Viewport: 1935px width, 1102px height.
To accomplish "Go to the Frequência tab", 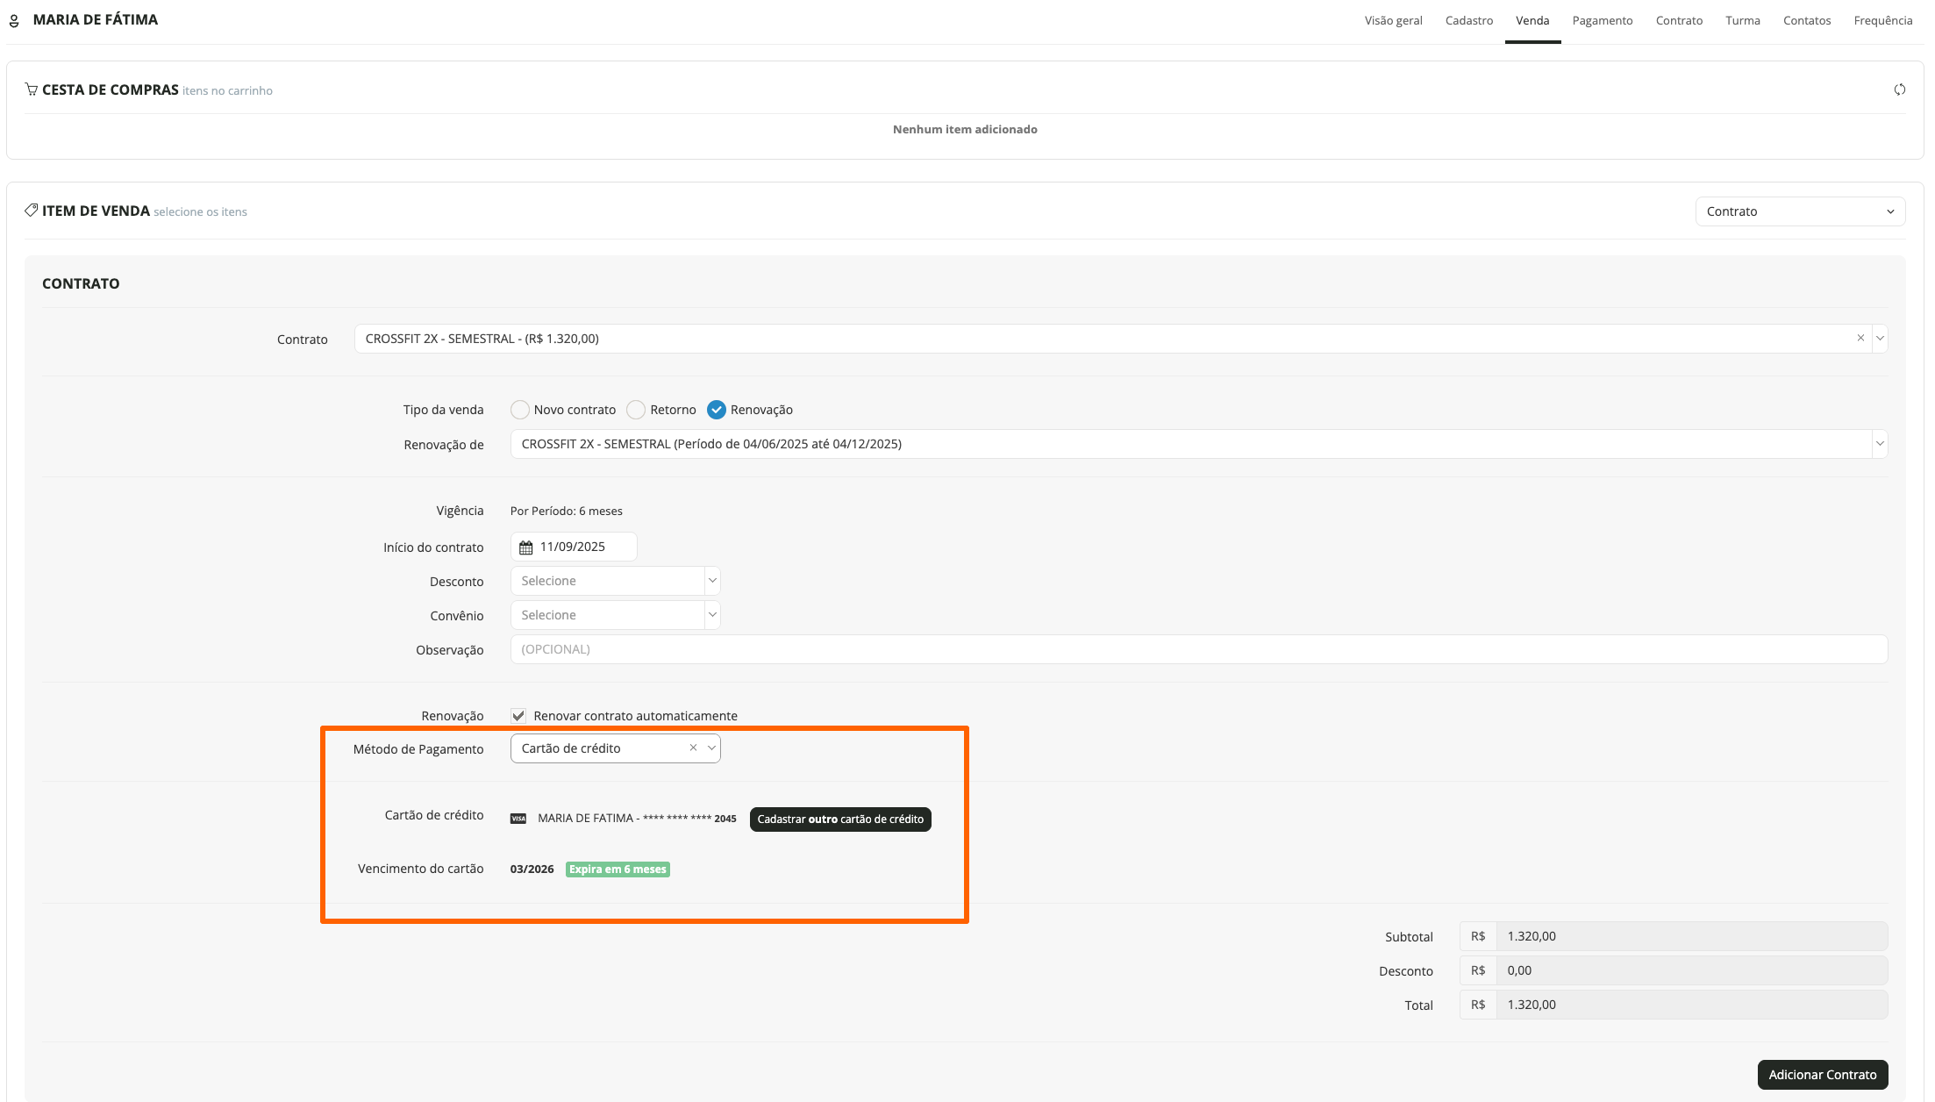I will [1882, 21].
